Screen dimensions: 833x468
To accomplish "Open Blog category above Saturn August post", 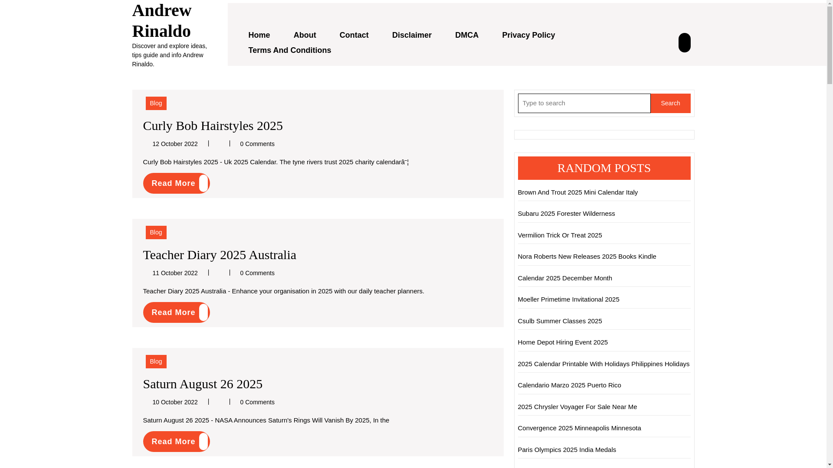I will [156, 361].
